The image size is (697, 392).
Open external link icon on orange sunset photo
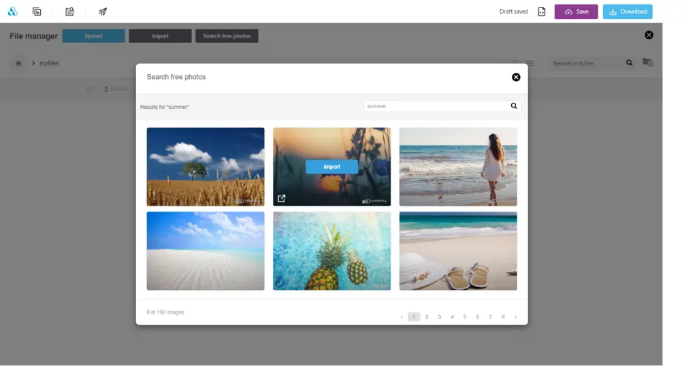coord(282,198)
